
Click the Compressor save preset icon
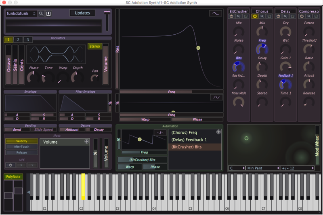[x=316, y=17]
